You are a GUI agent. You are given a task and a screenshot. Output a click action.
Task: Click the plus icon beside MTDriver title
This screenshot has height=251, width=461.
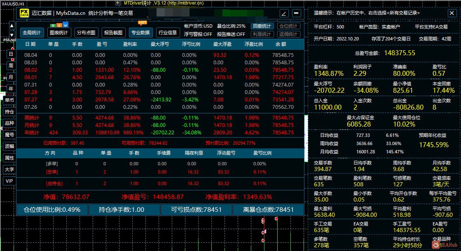tap(117, 3)
